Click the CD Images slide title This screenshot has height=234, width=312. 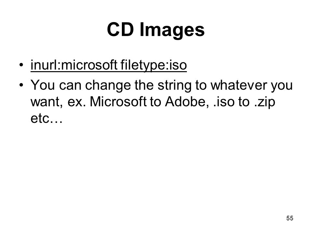pos(156,30)
